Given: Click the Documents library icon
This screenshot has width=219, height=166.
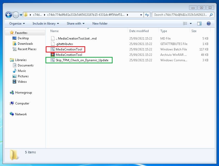Looking at the screenshot, I should click(x=14, y=65).
